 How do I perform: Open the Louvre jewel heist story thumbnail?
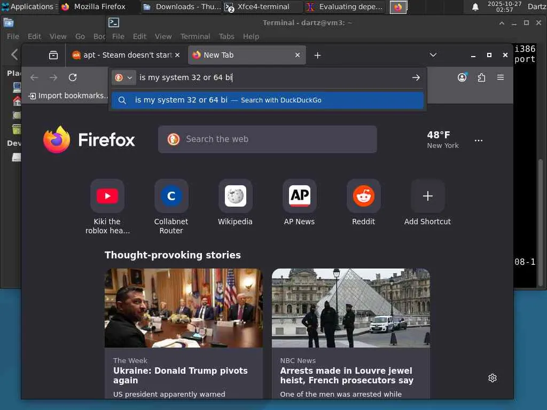[351, 308]
